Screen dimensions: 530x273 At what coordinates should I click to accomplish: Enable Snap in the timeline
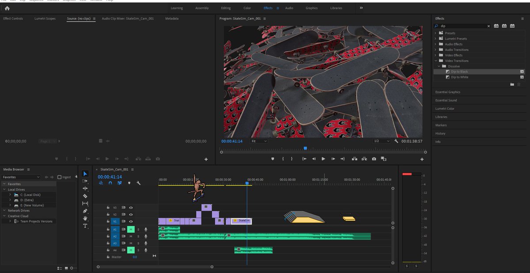click(110, 183)
